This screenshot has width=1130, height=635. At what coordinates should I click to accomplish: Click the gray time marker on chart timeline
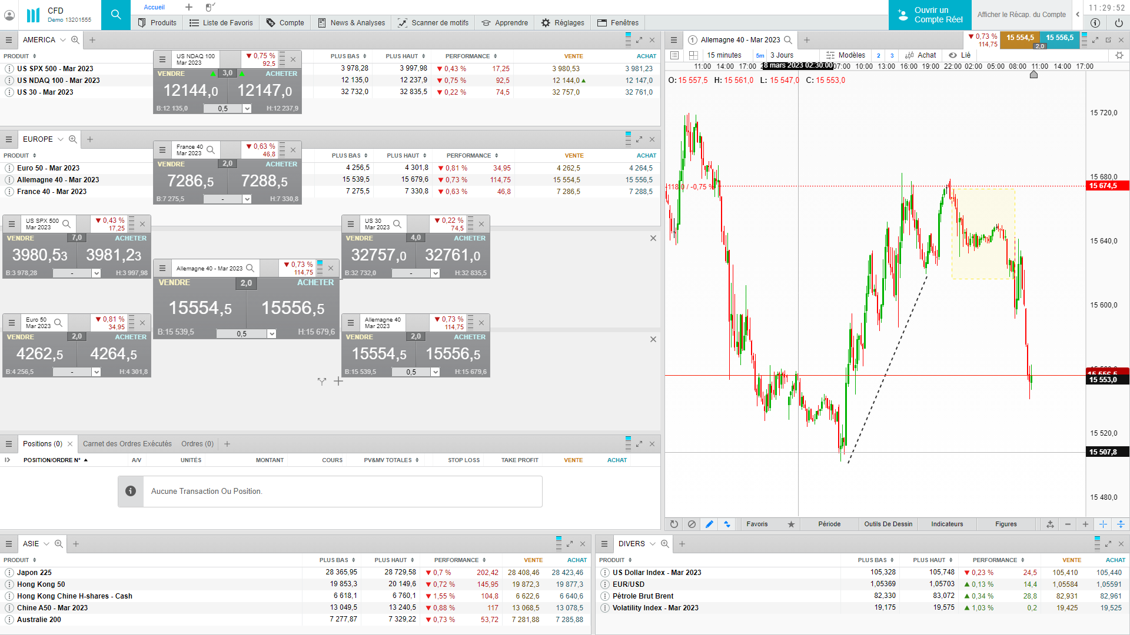point(1033,75)
